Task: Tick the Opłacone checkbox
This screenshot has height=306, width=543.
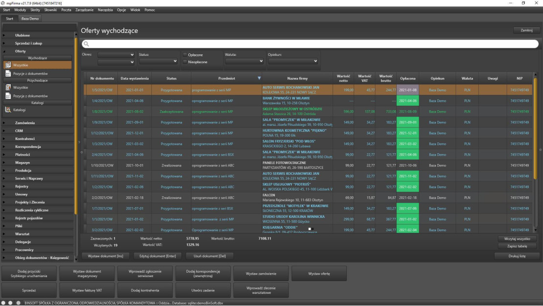Action: pos(185,55)
